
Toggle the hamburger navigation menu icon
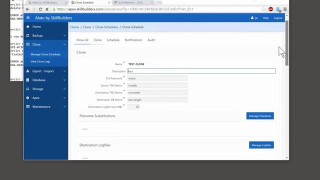click(x=28, y=18)
